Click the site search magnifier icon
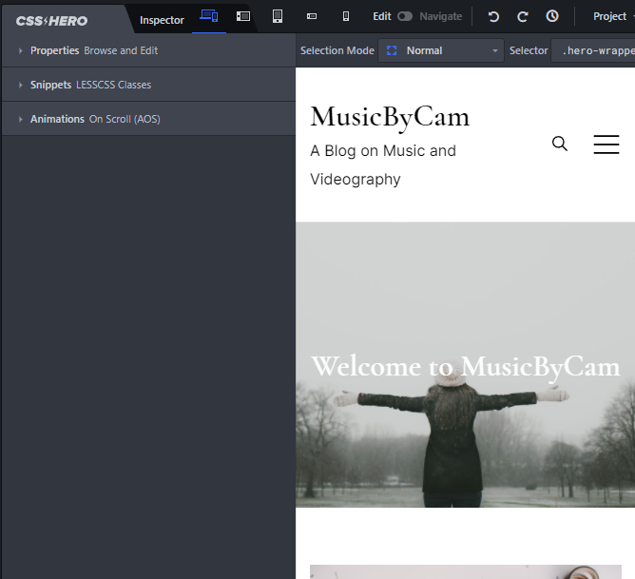The width and height of the screenshot is (635, 579). pyautogui.click(x=560, y=144)
